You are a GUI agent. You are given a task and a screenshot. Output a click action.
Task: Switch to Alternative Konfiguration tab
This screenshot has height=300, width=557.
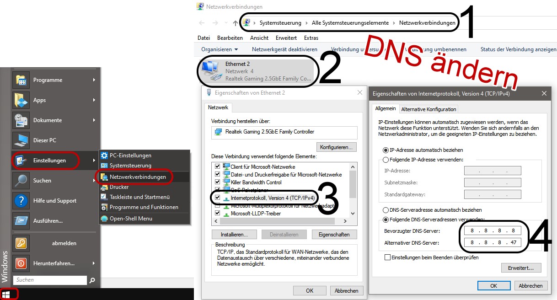click(428, 109)
